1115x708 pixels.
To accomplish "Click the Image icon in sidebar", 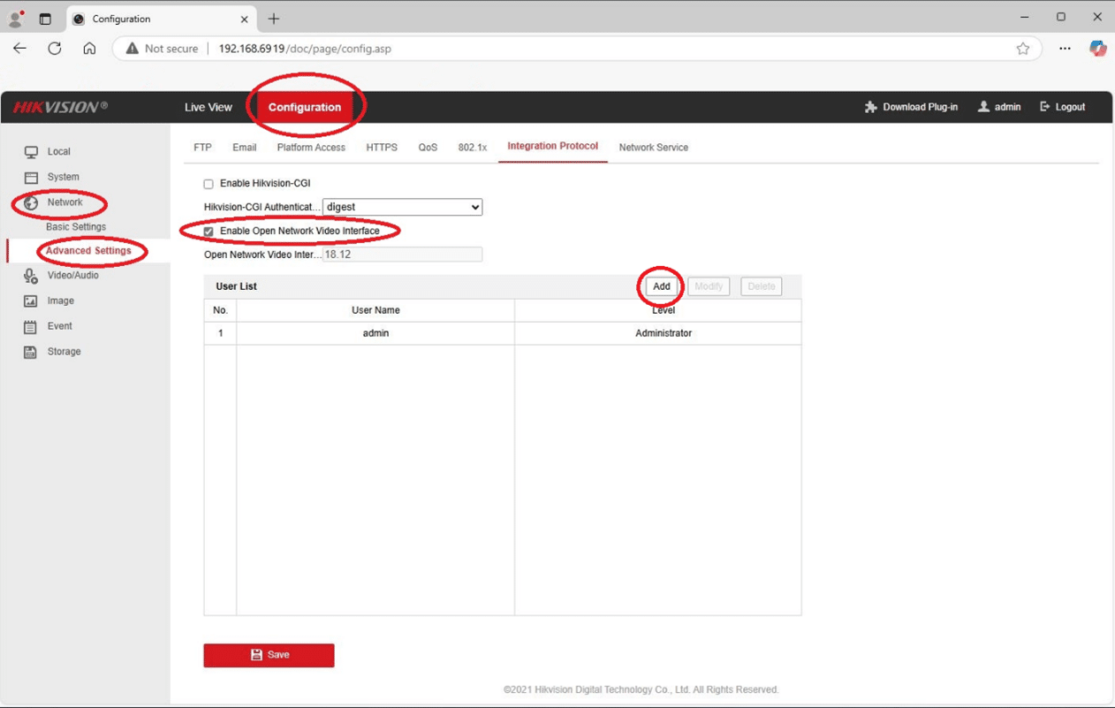I will [x=31, y=301].
